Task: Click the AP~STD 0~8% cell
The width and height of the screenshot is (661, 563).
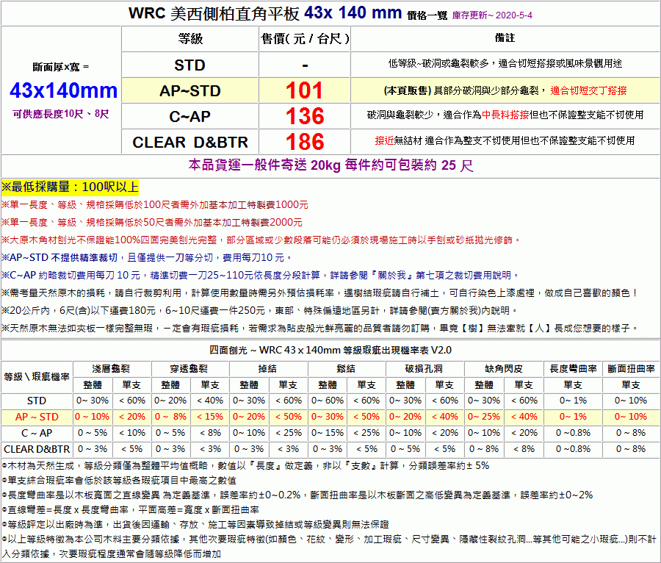Action: coord(170,417)
